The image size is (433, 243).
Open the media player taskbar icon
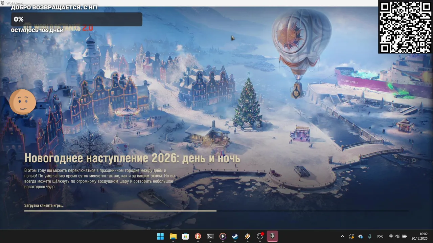223,236
